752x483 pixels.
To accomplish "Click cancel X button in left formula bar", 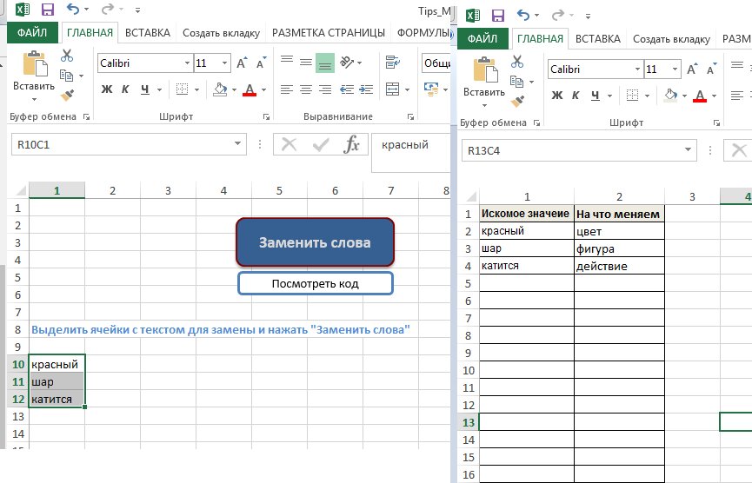I will (x=289, y=144).
